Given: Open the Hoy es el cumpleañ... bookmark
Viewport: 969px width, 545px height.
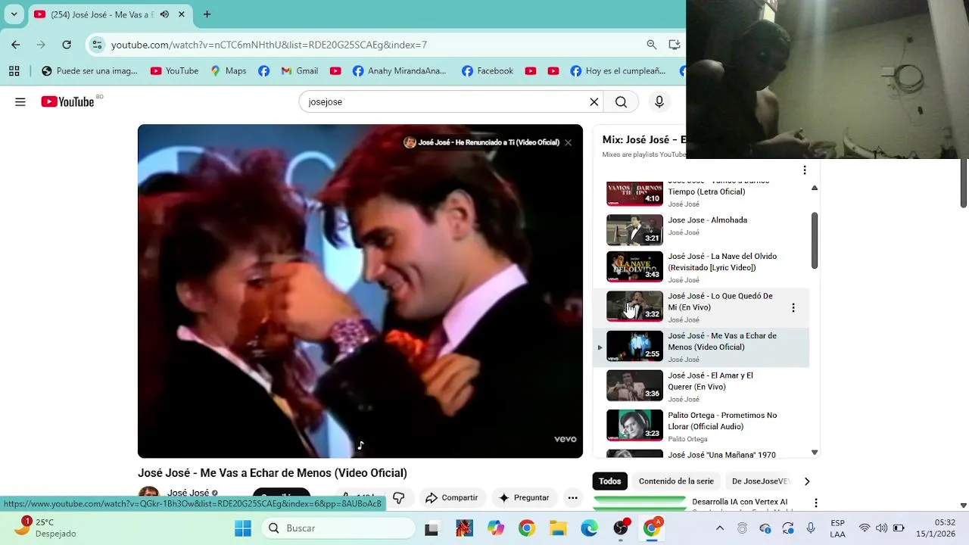Looking at the screenshot, I should point(618,70).
